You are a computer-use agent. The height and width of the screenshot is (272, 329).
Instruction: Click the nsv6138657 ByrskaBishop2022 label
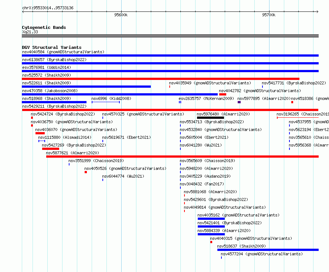tap(54, 60)
